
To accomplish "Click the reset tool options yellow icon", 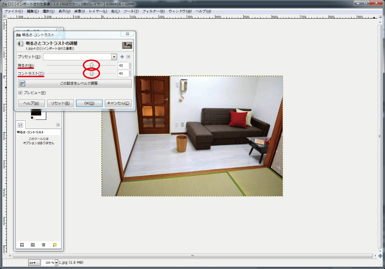I will 54,245.
